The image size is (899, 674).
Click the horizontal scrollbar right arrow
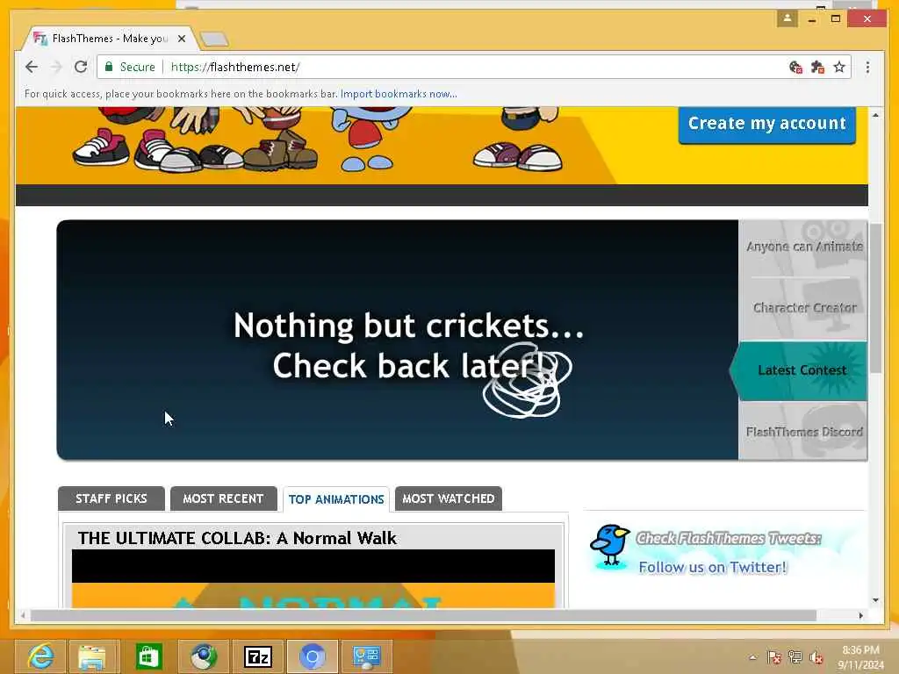coord(860,615)
